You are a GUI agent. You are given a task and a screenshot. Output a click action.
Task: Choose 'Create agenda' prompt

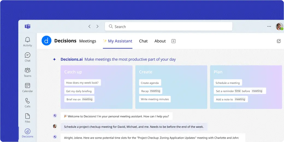click(x=150, y=83)
